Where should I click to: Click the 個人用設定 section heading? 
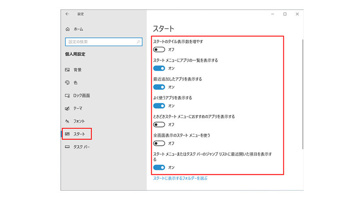(75, 54)
